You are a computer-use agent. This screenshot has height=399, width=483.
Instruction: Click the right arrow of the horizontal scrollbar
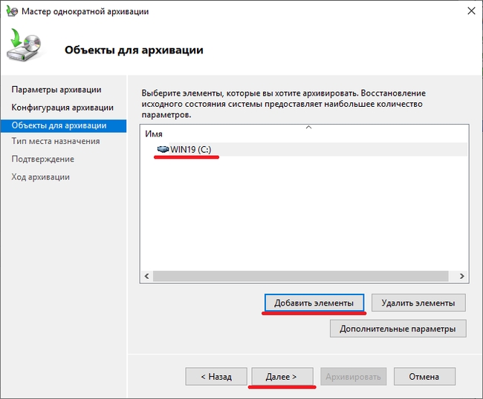pyautogui.click(x=462, y=276)
